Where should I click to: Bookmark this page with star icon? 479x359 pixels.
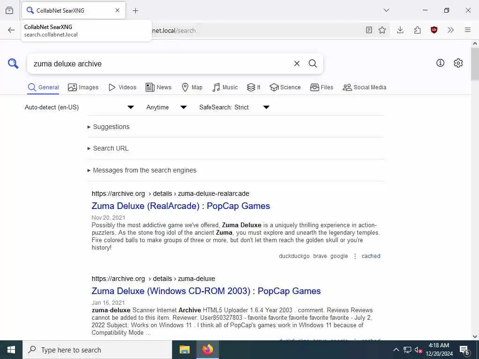[x=382, y=30]
